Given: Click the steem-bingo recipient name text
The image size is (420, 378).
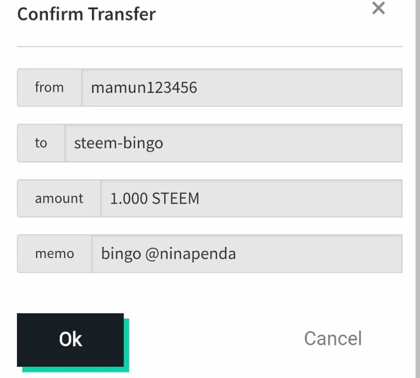Looking at the screenshot, I should click(x=118, y=143).
